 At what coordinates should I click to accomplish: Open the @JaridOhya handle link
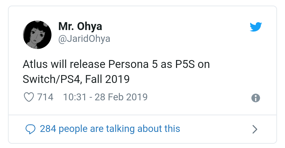(84, 39)
